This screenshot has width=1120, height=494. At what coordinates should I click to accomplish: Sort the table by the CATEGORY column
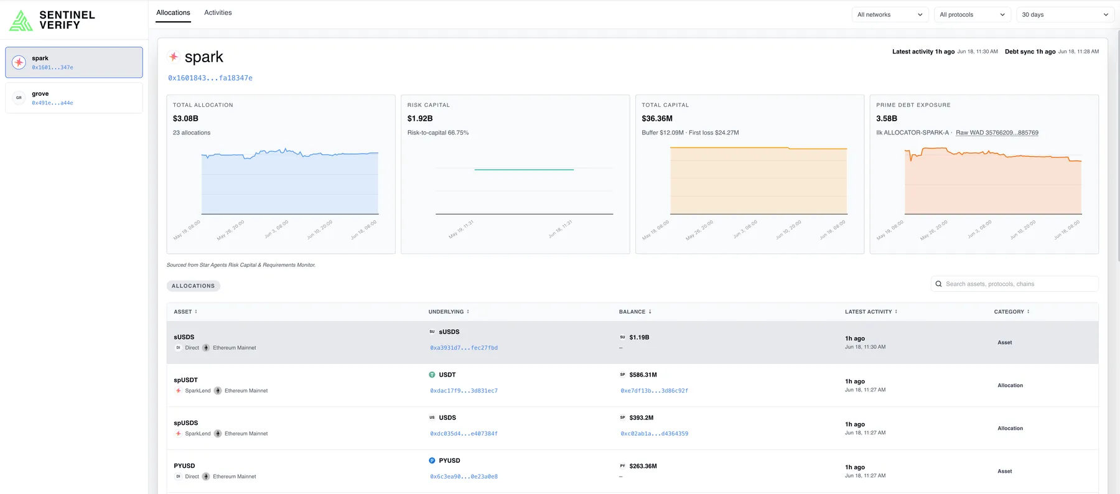(x=1012, y=312)
